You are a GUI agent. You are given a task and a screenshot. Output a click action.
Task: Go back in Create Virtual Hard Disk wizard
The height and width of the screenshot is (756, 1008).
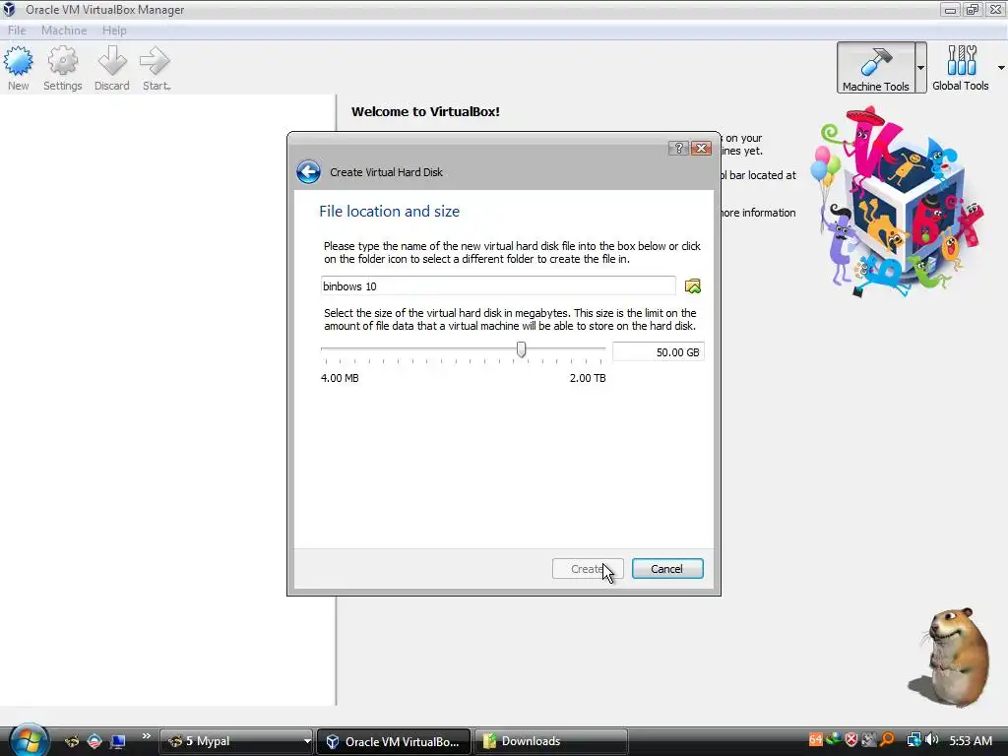(x=308, y=171)
